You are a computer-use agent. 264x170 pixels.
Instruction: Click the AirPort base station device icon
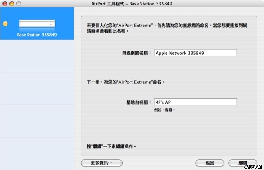tap(37, 24)
